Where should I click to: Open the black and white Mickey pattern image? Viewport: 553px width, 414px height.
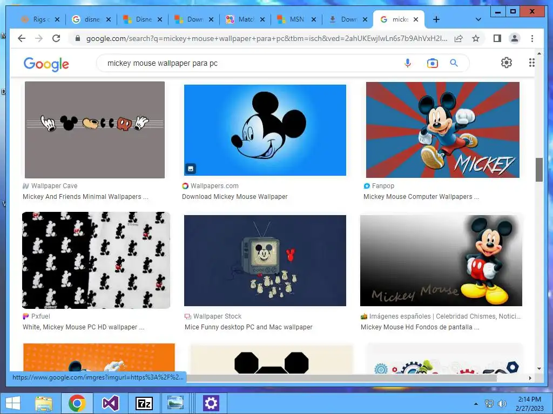96,260
